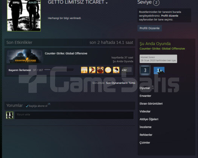Click the Seviye 2 level badge

click(156, 2)
